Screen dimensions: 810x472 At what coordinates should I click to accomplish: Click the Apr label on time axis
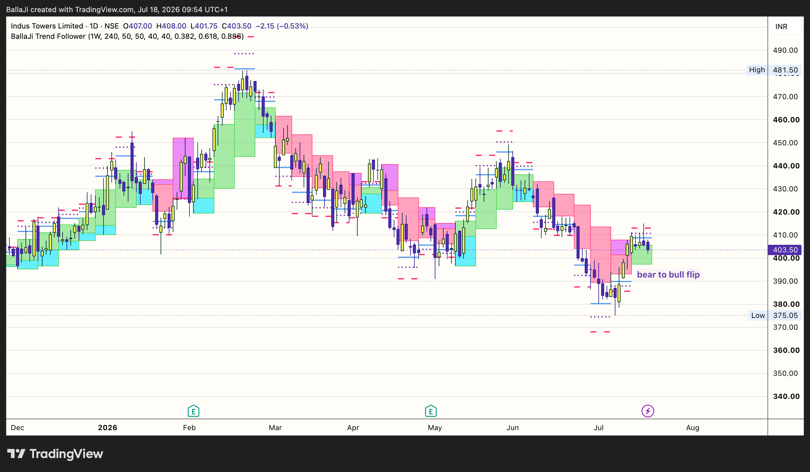[353, 428]
